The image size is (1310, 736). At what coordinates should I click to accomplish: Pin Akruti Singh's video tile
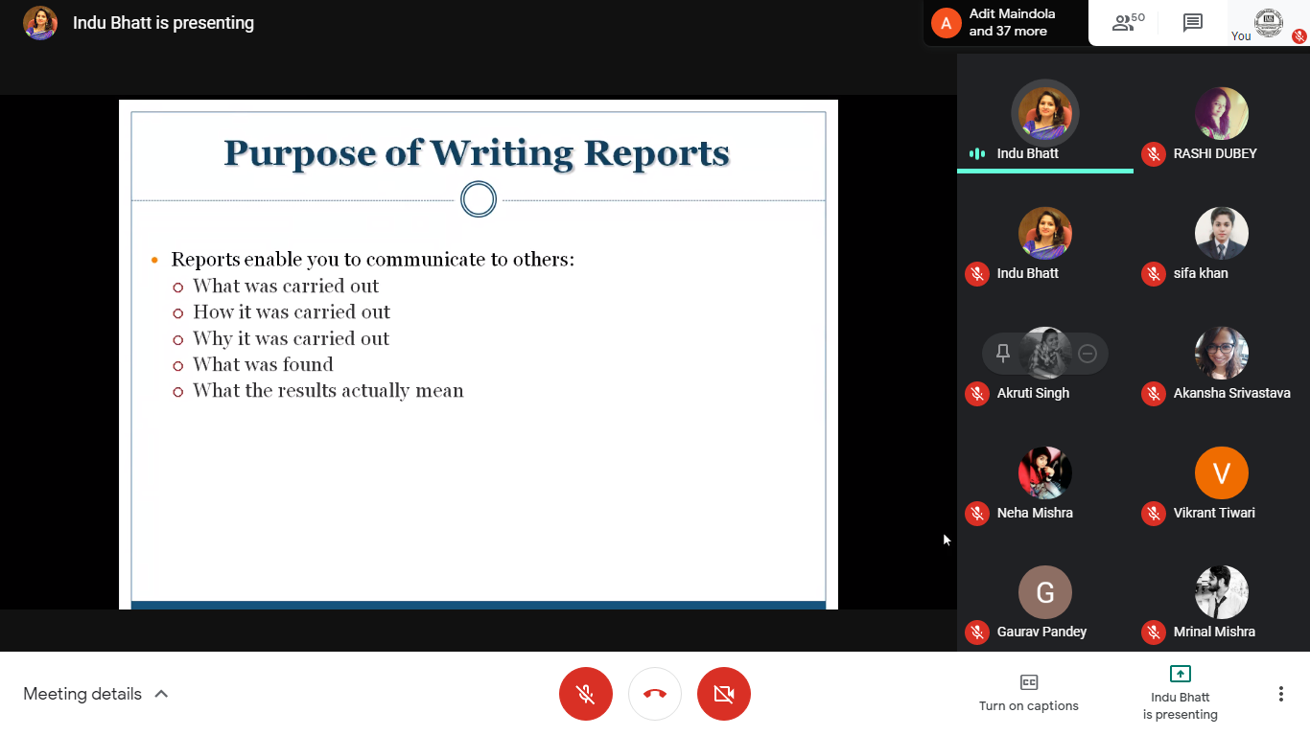pos(1003,354)
